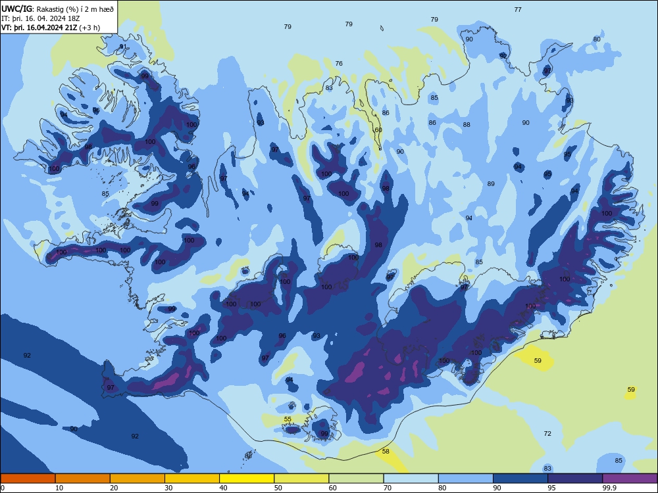Click the dark orange 0–10 legend swatch

point(28,479)
